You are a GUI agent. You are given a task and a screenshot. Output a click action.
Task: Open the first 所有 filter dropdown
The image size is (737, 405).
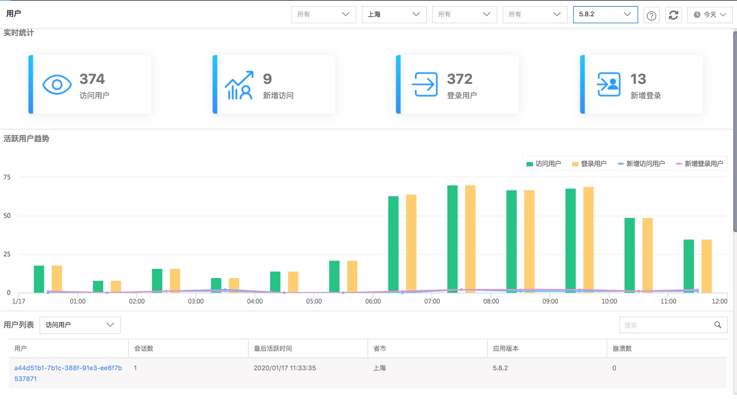pyautogui.click(x=324, y=15)
